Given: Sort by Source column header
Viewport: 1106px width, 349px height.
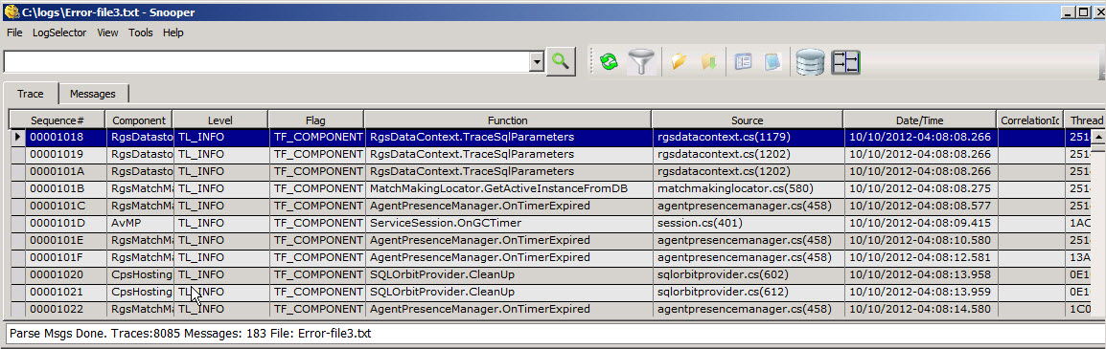Looking at the screenshot, I should pyautogui.click(x=748, y=120).
